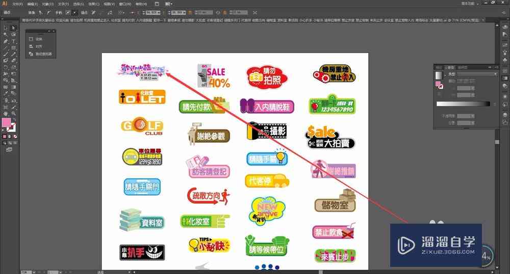This screenshot has width=510, height=274.
Task: Select the blue 請隨手關門 sign artwork
Action: tap(142, 187)
